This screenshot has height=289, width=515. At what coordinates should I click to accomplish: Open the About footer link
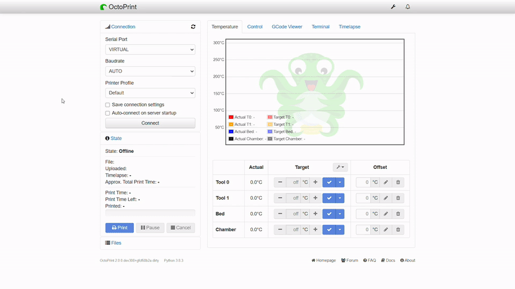407,261
